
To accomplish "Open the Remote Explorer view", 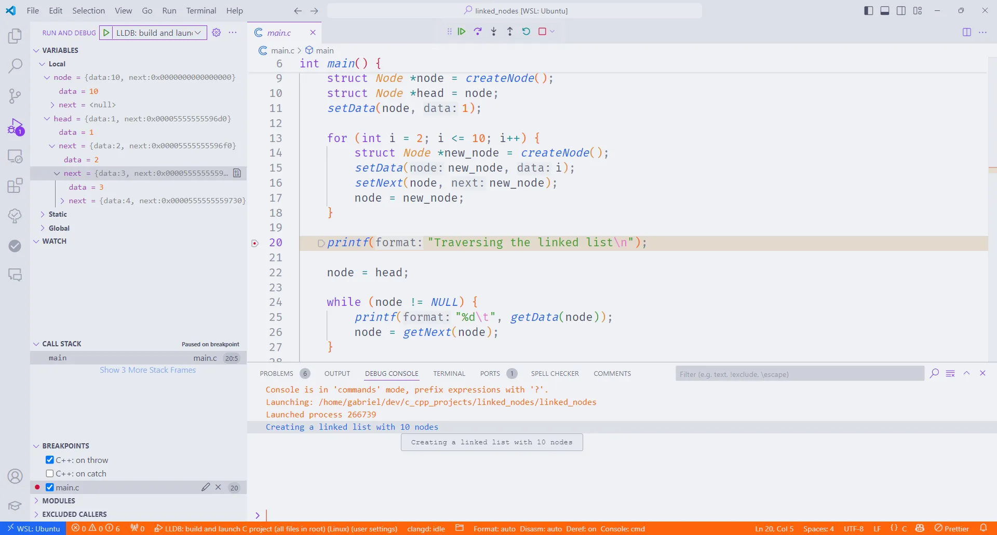I will pyautogui.click(x=15, y=156).
